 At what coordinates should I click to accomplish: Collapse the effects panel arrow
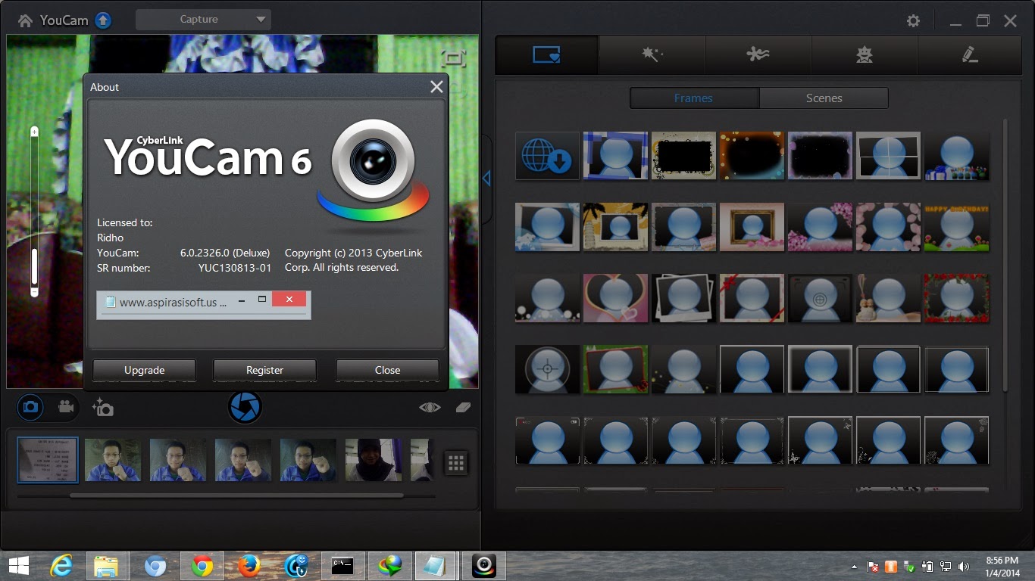coord(486,179)
